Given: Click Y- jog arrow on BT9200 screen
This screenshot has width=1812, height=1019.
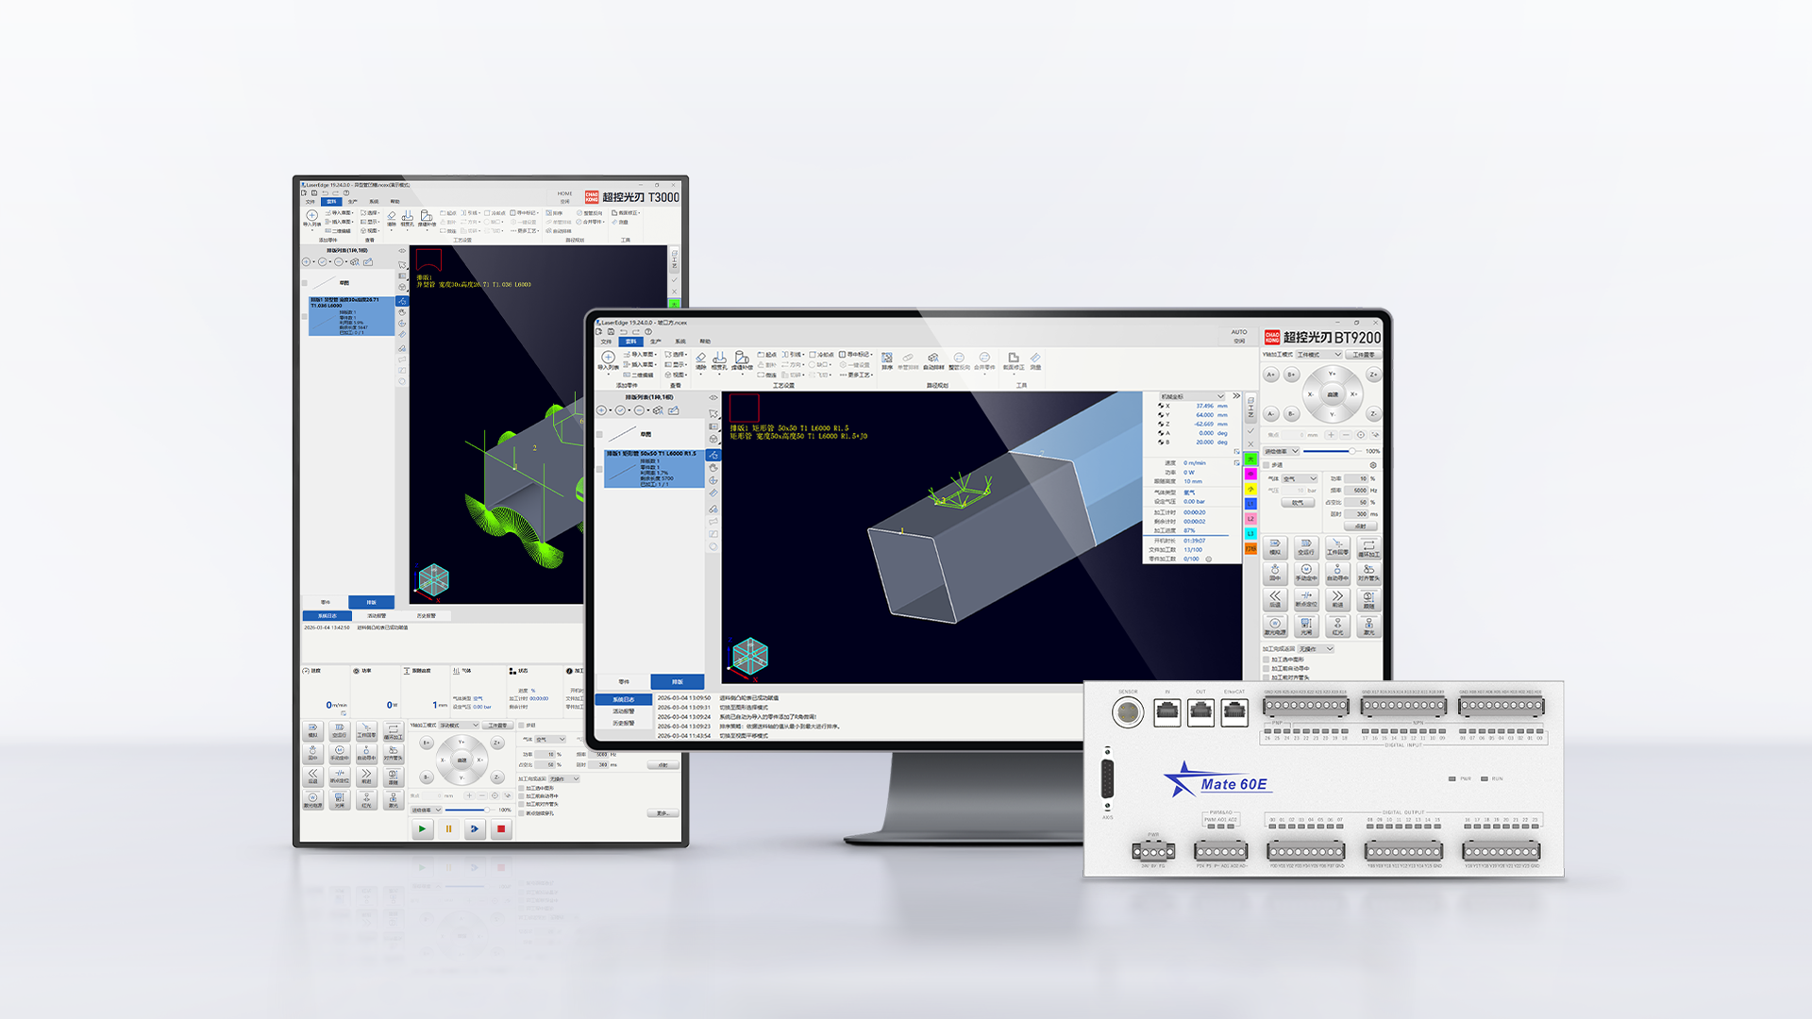Looking at the screenshot, I should tap(1333, 415).
